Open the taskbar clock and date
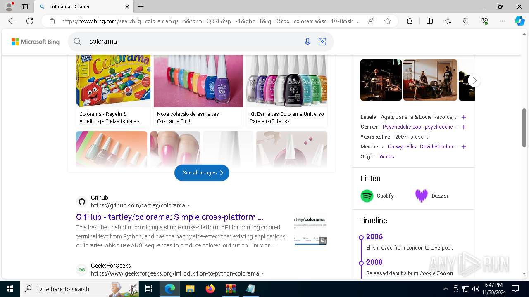This screenshot has height=297, width=529. pyautogui.click(x=493, y=289)
